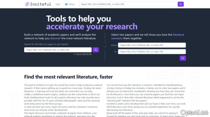Click the 'To' paper input field
Screen dimensions: 210x117
152,52
